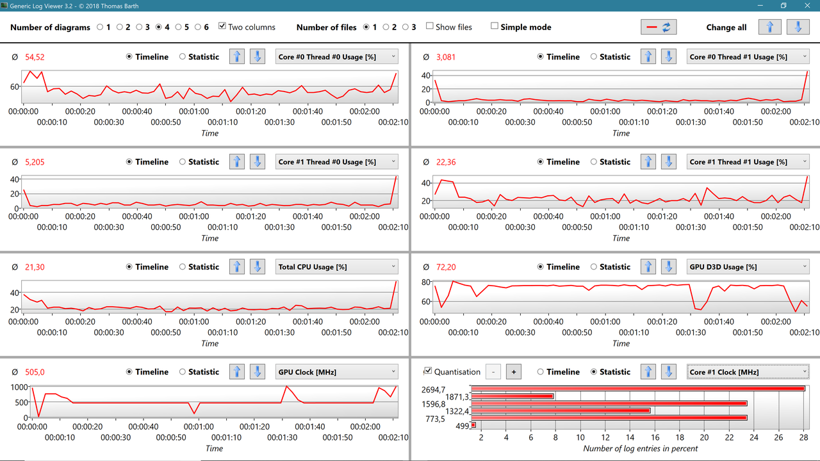
Task: Enable the Show files checkbox
Action: click(x=430, y=26)
